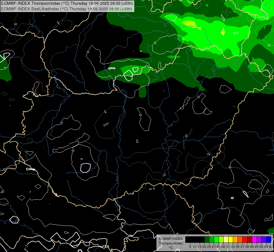
Task: Click the legend label ECMWF-INDEX
Action: pos(171,239)
